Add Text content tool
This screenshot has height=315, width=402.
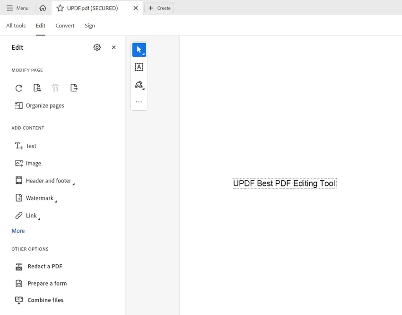26,146
